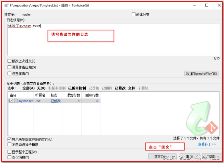
Task: Enable 显示整个工程(W) checkbox
Action: 9,152
